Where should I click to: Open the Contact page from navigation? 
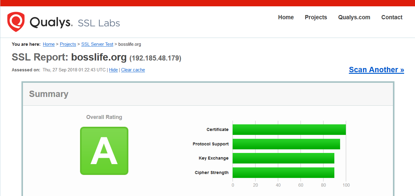[392, 17]
